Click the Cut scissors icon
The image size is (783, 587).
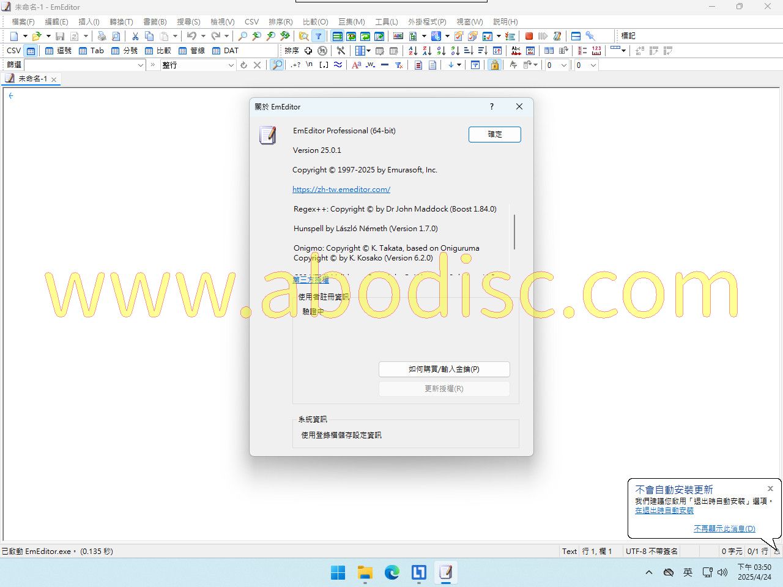click(135, 36)
